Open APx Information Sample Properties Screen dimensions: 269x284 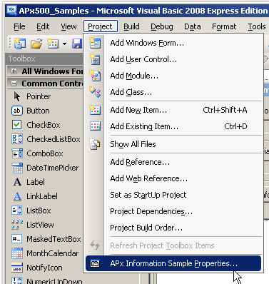[173, 263]
